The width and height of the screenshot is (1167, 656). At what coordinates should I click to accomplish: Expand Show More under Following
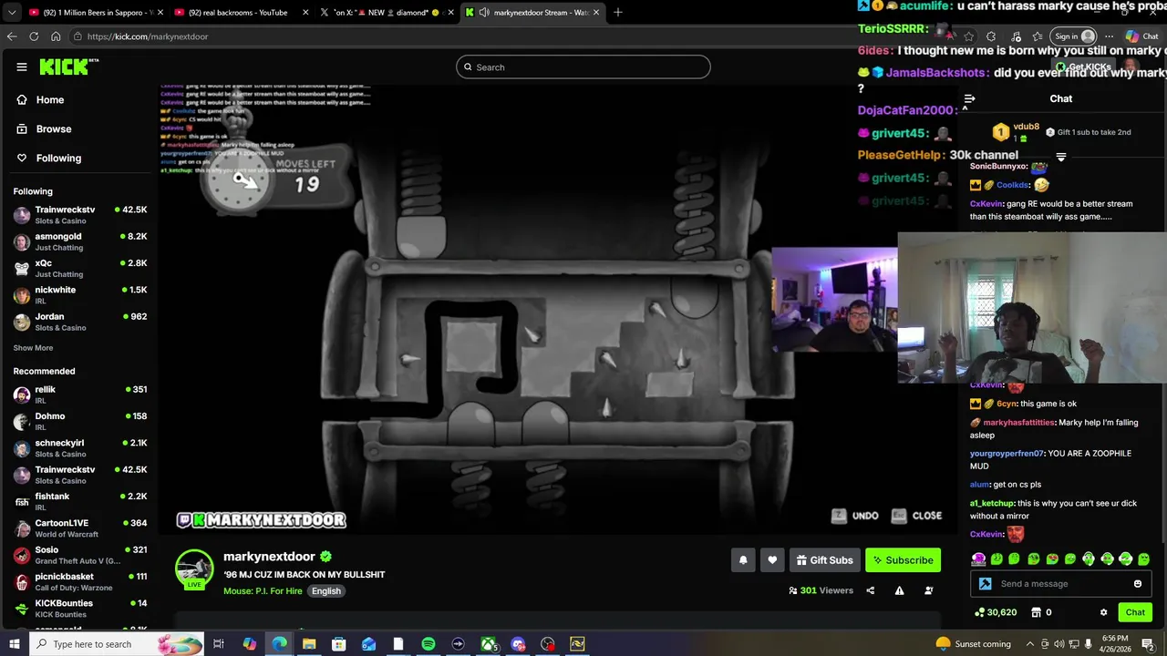pyautogui.click(x=33, y=348)
